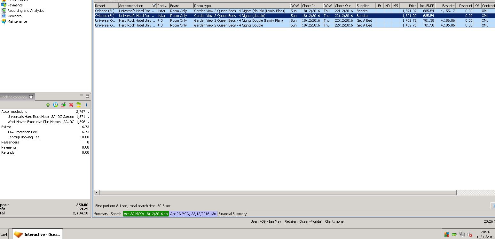Click the filter icon on Accommodation column
This screenshot has height=239, width=495.
point(154,6)
